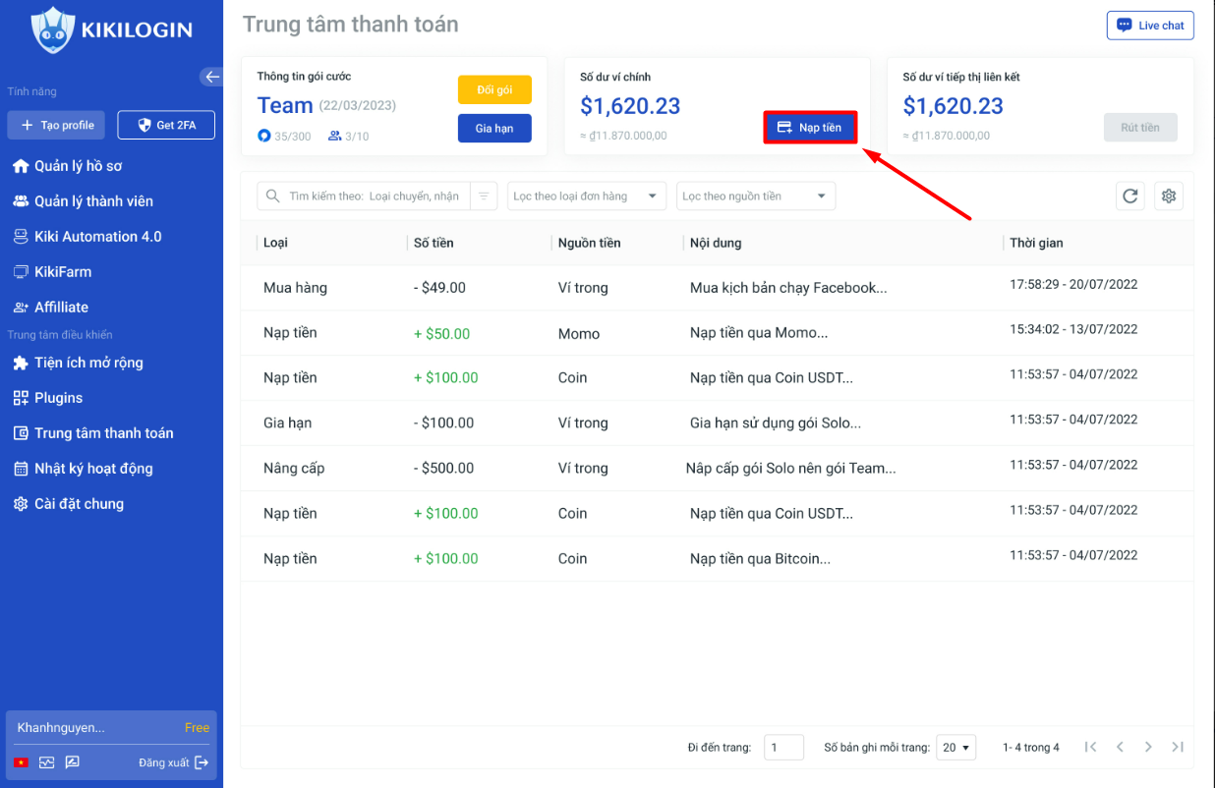Click the 'Đi đến trang' page number field
1215x788 pixels.
click(x=783, y=748)
